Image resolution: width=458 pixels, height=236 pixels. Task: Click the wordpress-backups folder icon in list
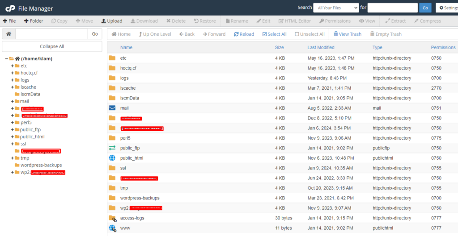(112, 198)
